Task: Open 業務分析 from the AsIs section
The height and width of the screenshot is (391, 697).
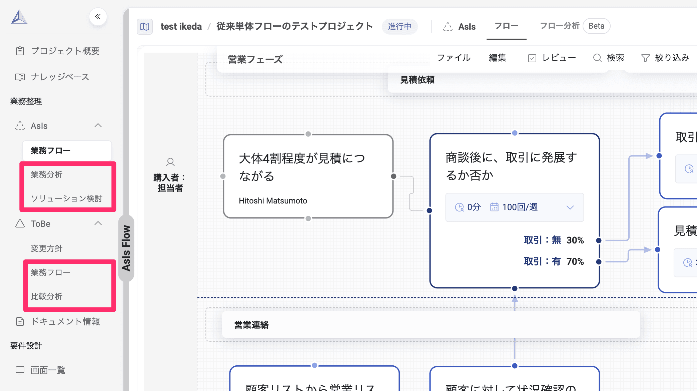Action: (46, 175)
